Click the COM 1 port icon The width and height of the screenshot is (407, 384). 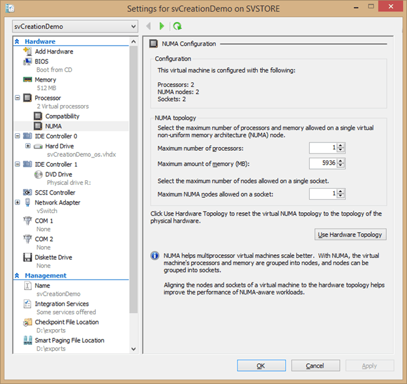click(x=27, y=221)
